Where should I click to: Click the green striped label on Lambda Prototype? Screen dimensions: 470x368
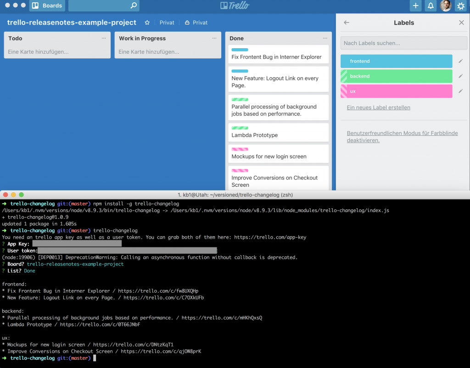coord(240,128)
